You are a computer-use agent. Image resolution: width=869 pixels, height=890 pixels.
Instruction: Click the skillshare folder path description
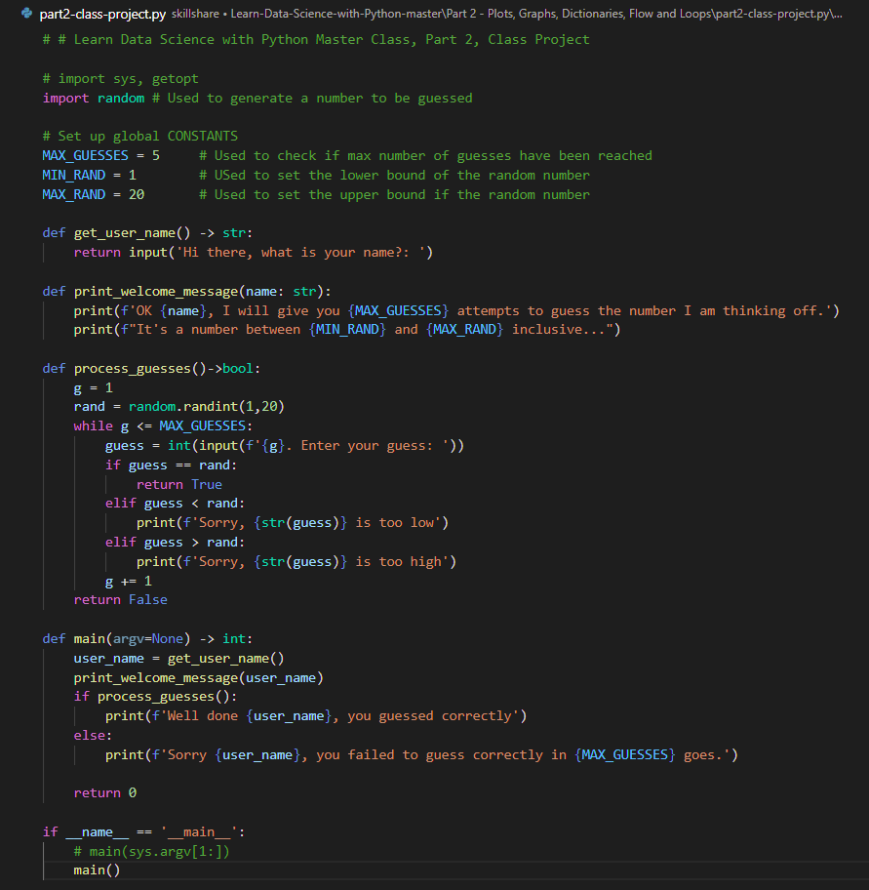pos(506,14)
